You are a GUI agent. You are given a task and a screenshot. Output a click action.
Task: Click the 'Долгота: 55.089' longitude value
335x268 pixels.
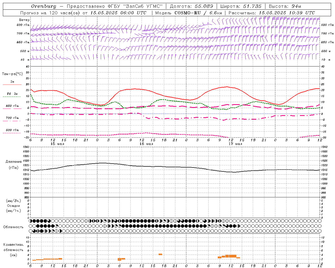[191, 6]
